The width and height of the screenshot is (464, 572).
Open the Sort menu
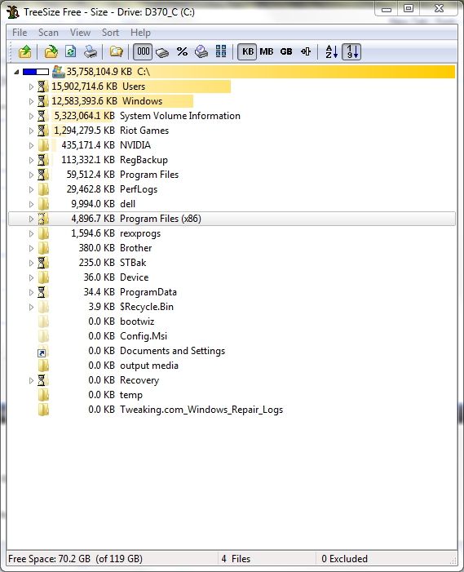click(110, 33)
